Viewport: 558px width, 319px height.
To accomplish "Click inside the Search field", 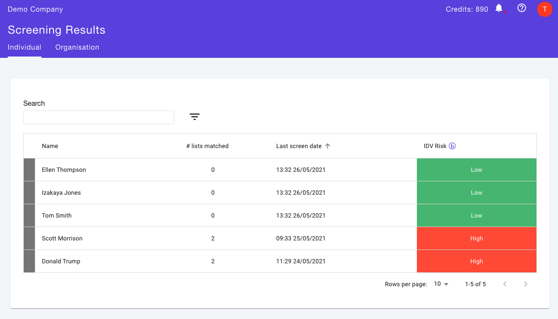I will click(x=99, y=117).
